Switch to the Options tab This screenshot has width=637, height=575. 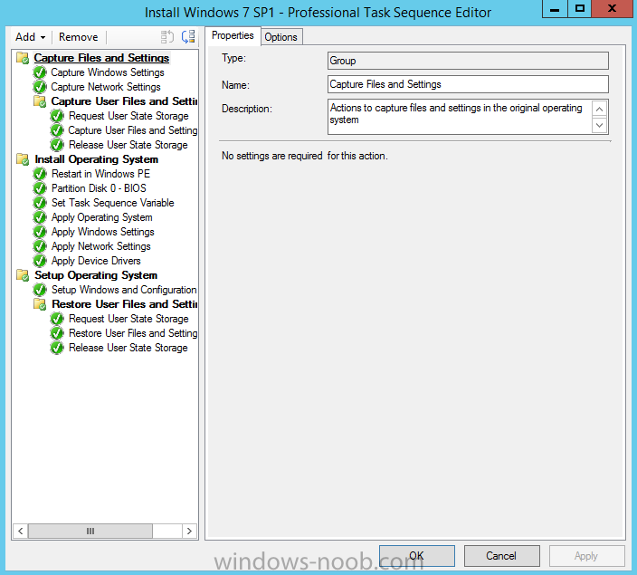[x=281, y=37]
